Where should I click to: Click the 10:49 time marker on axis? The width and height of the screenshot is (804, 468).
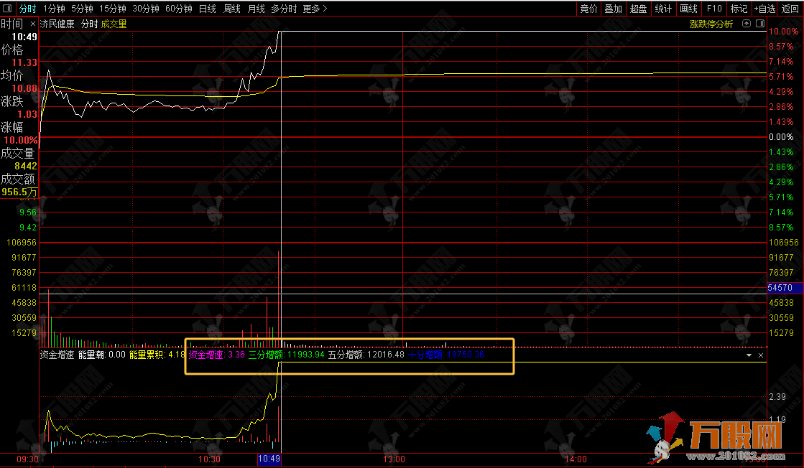(269, 459)
